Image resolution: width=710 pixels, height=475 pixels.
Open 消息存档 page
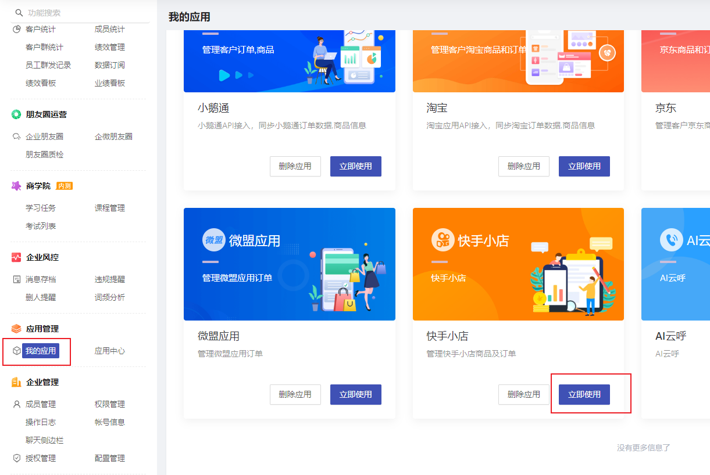coord(41,279)
